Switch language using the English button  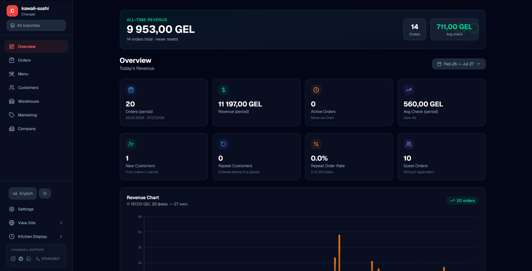tap(23, 193)
